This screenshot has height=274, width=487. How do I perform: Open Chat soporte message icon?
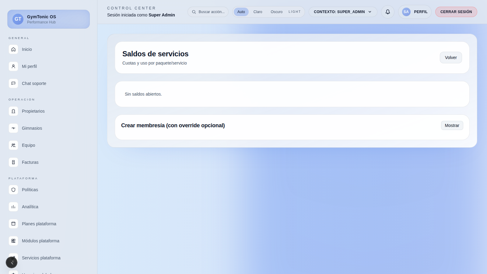pyautogui.click(x=13, y=83)
